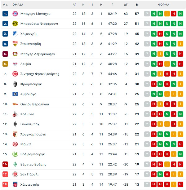186x190 pixels.
Task: Click the Σαν Πάουλι team name
Action: 30,174
